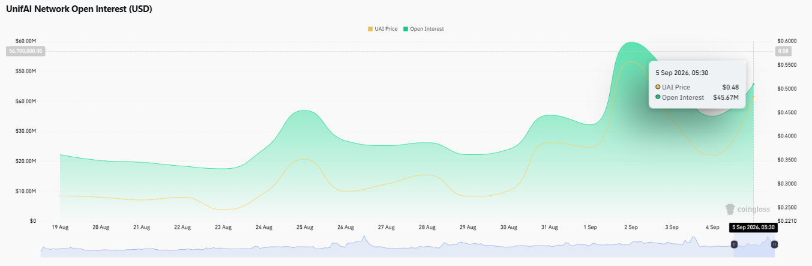Click the $0.4000 right axis label
This screenshot has width=812, height=266.
(x=787, y=136)
